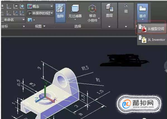167x119 pixels.
Task: Expand the 图层 panel bottom arrow
Action: [109, 26]
